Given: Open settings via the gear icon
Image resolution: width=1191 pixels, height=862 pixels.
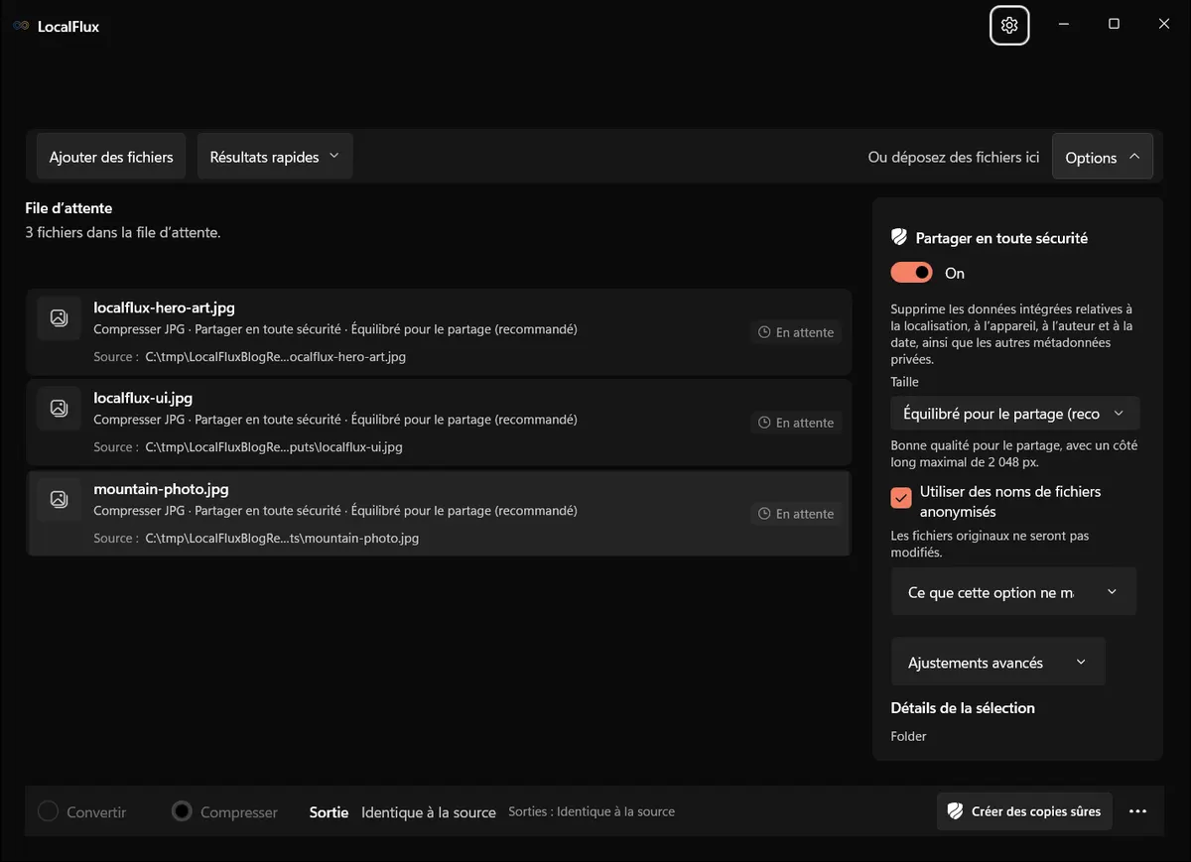Looking at the screenshot, I should (x=1009, y=26).
